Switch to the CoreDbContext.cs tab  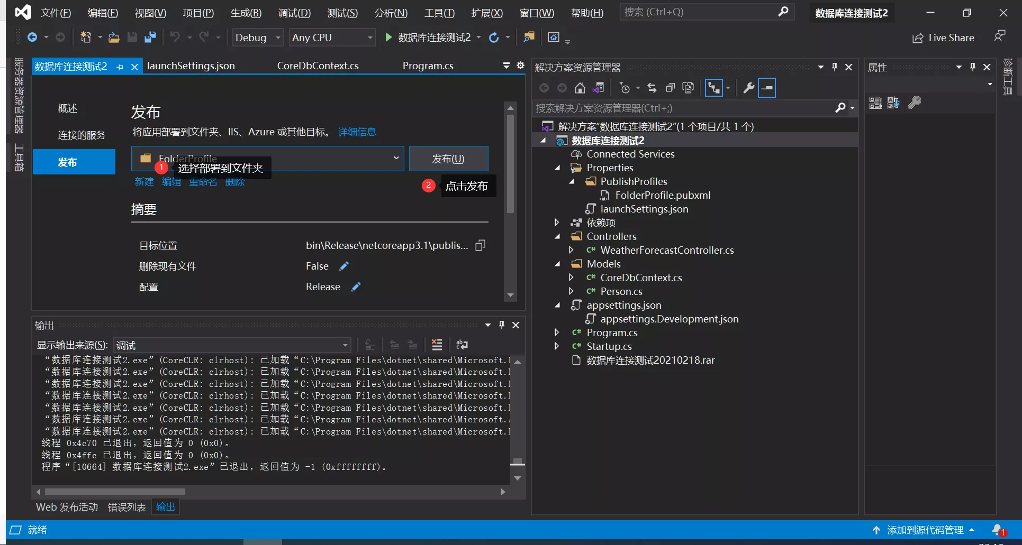tap(318, 66)
